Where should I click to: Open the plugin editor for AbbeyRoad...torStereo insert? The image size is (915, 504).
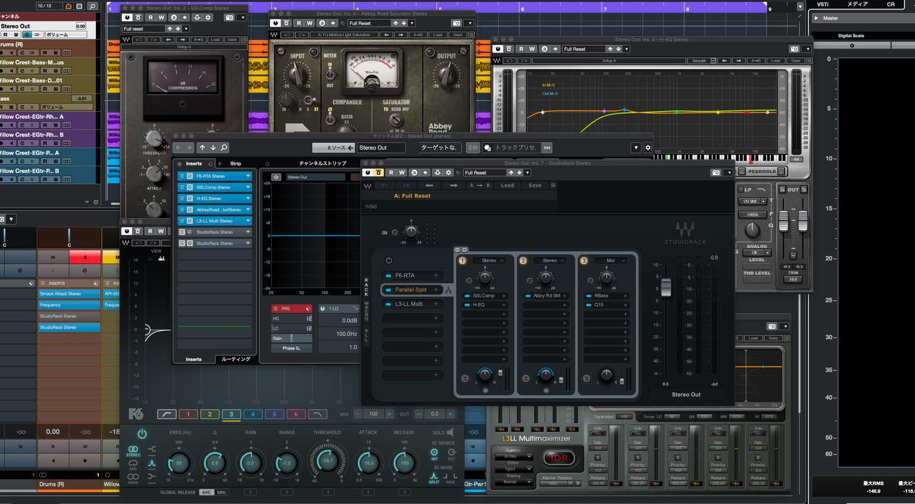click(x=190, y=210)
